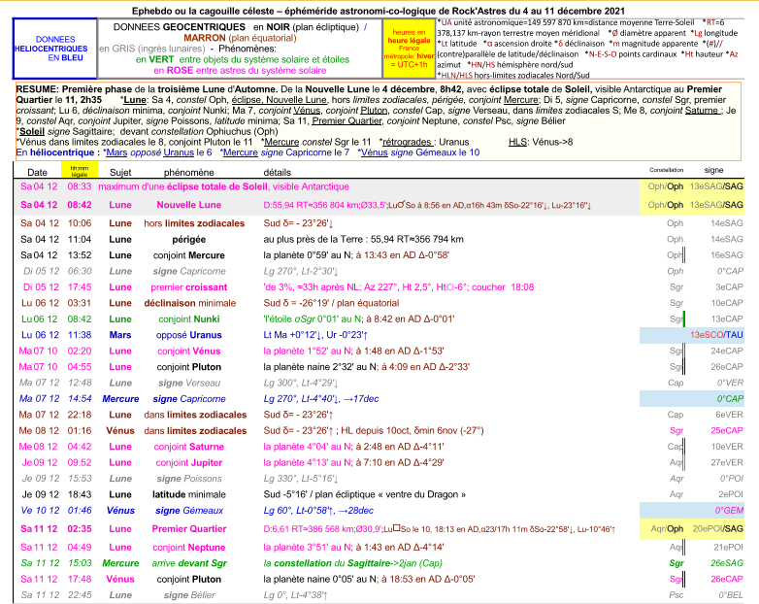Click 'signe Verseau' phenomenon cell
Viewport: 759px width, 604px height.
click(x=189, y=384)
